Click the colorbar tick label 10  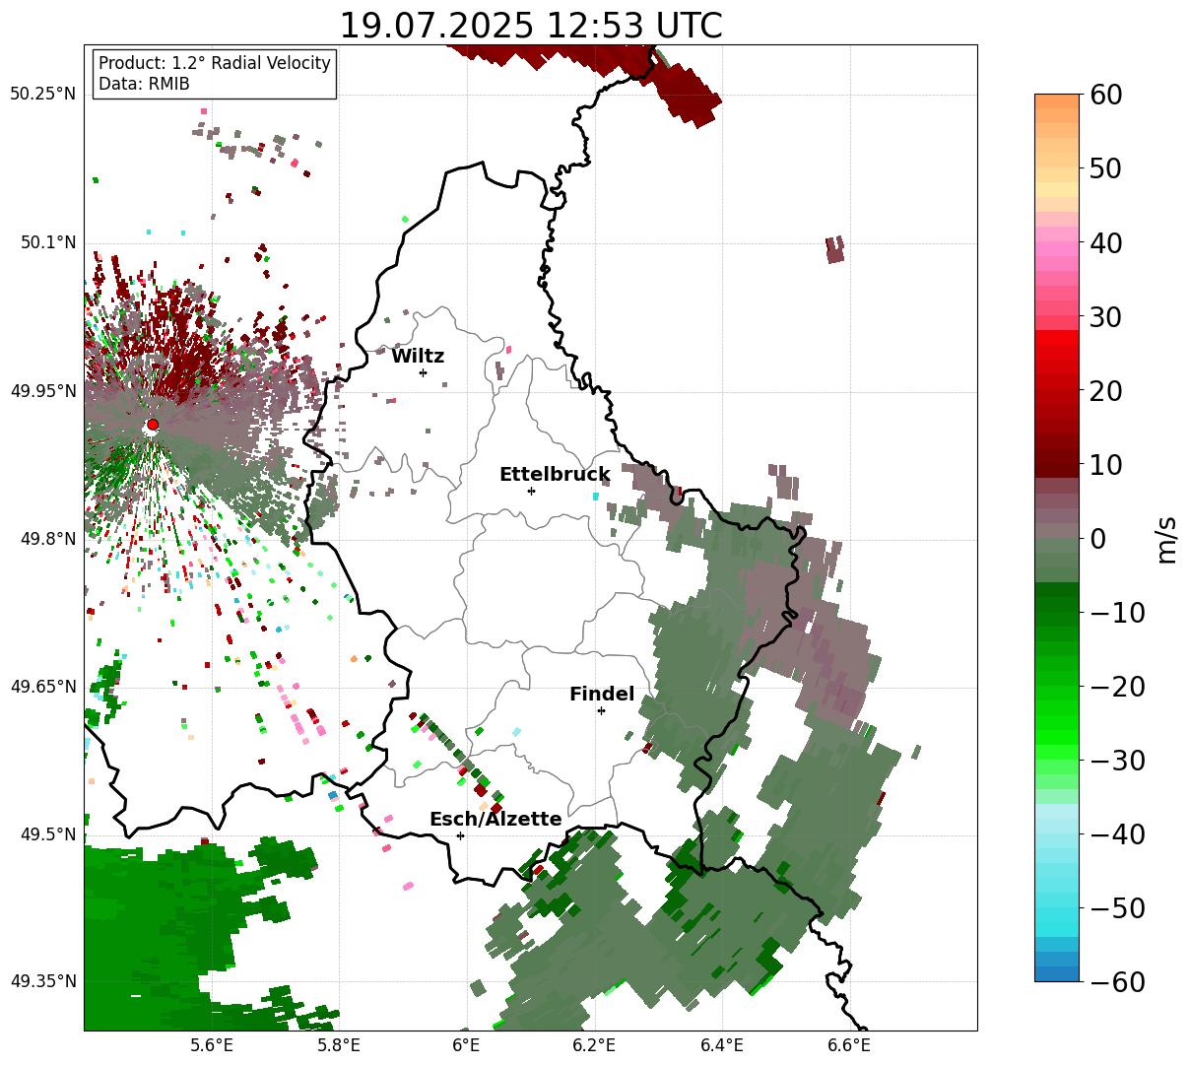coord(1107,465)
